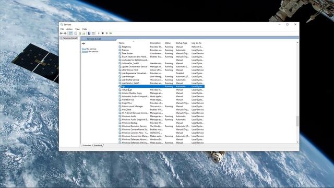Open Properties from the toolbar icon
The image size is (334, 188).
point(76,33)
